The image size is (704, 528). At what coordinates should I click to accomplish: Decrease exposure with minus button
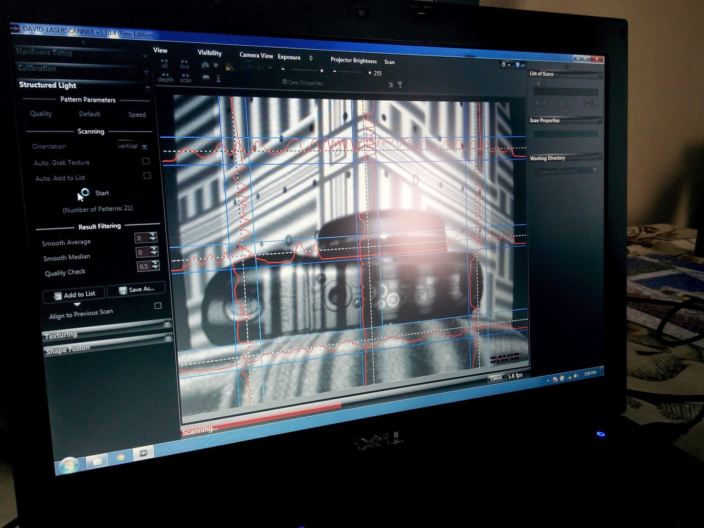tap(283, 69)
